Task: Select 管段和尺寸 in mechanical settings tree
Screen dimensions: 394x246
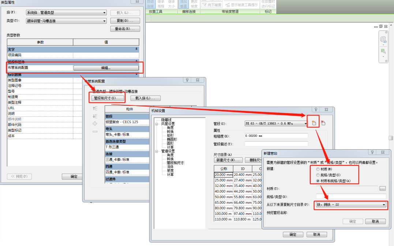Action: pos(175,163)
